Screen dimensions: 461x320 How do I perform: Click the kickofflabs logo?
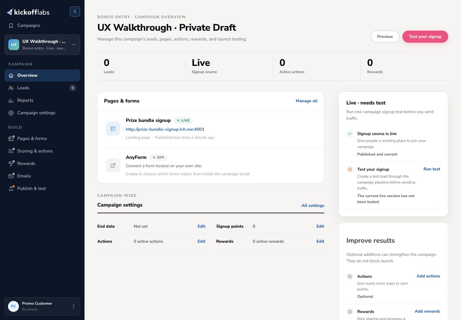pos(28,12)
